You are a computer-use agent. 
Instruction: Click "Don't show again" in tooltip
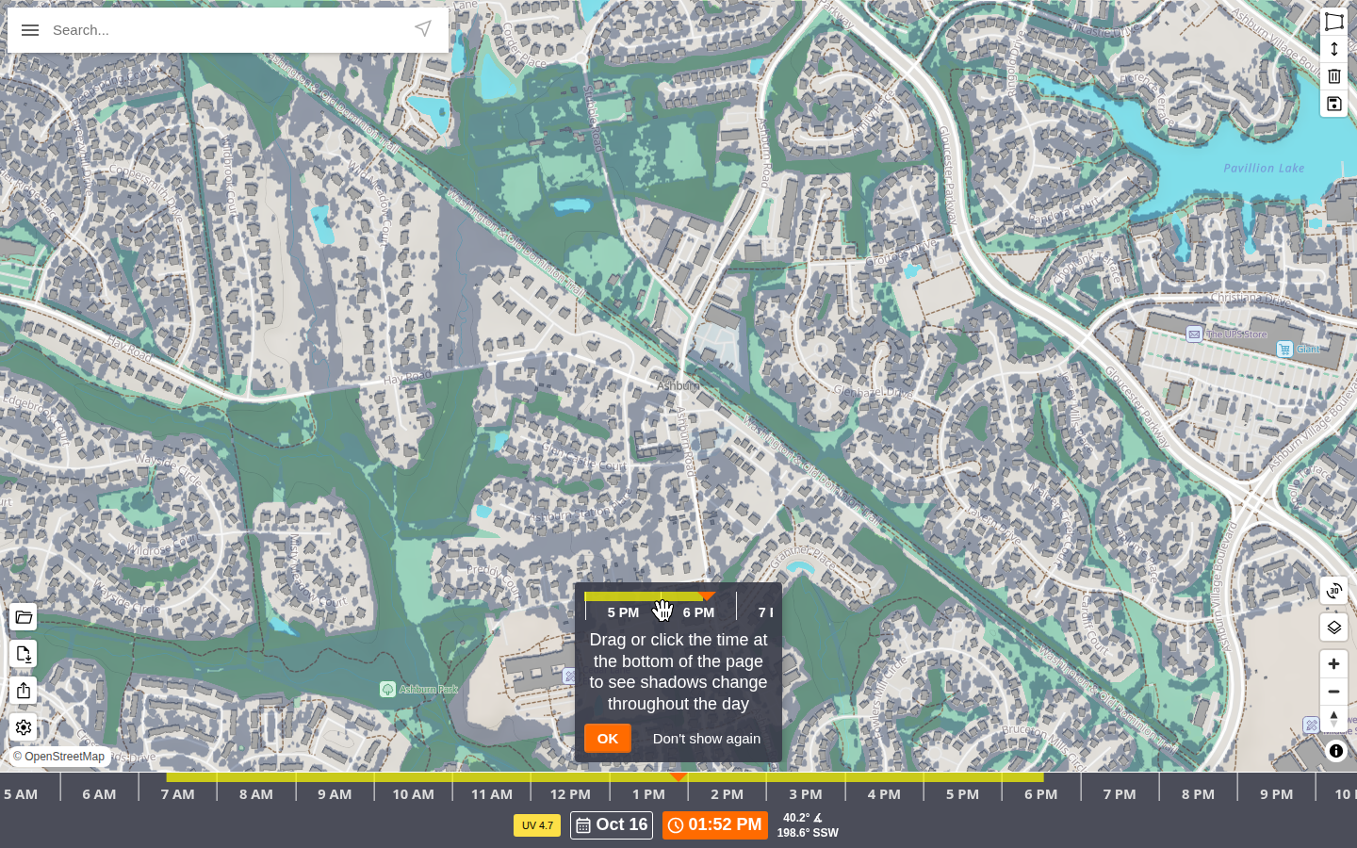707,739
